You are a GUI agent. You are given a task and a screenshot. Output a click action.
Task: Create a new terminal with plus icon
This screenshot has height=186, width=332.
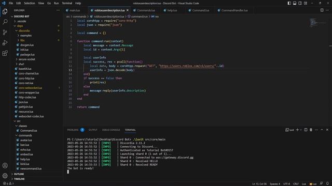pyautogui.click(x=297, y=130)
